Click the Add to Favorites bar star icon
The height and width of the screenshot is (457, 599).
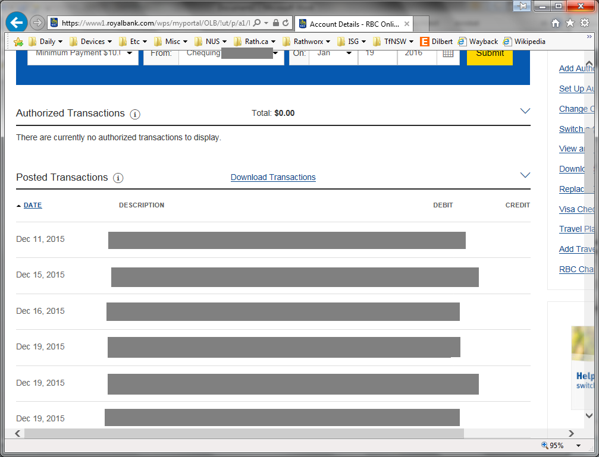tap(18, 42)
